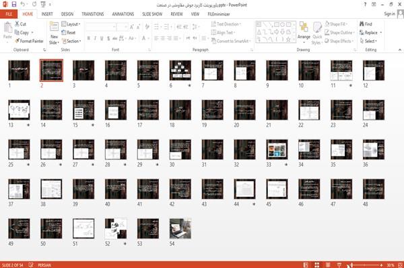Toggle Center alignment button
This screenshot has height=268, width=404.
click(162, 38)
